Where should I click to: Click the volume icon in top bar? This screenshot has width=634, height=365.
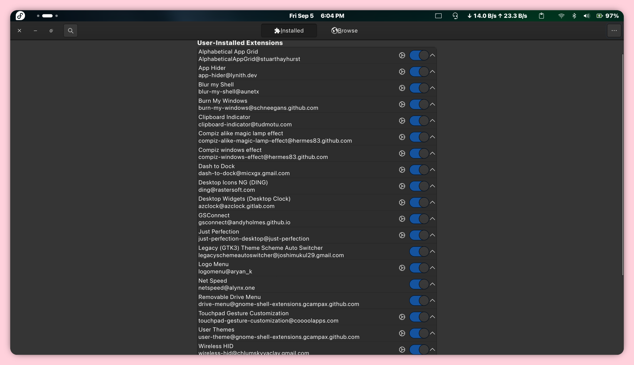coord(586,16)
